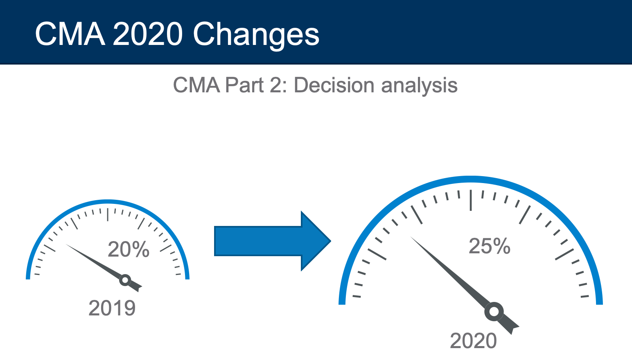Click the 2019 year caption
Screen dimensions: 632x362
coord(112,308)
